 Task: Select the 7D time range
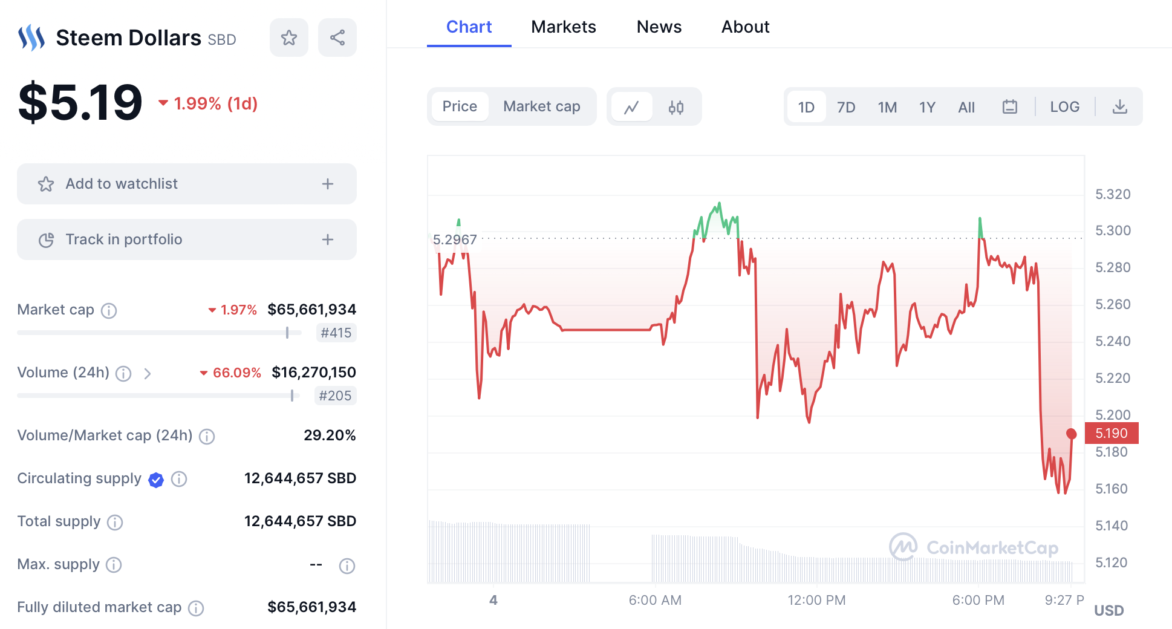(846, 107)
